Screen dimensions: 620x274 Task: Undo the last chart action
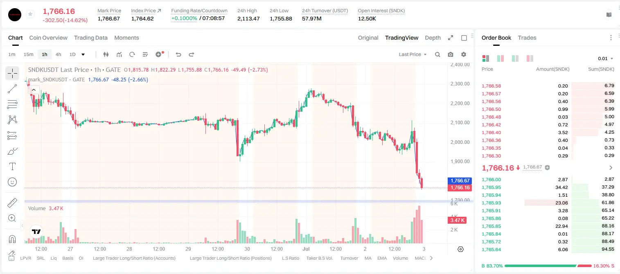[178, 54]
